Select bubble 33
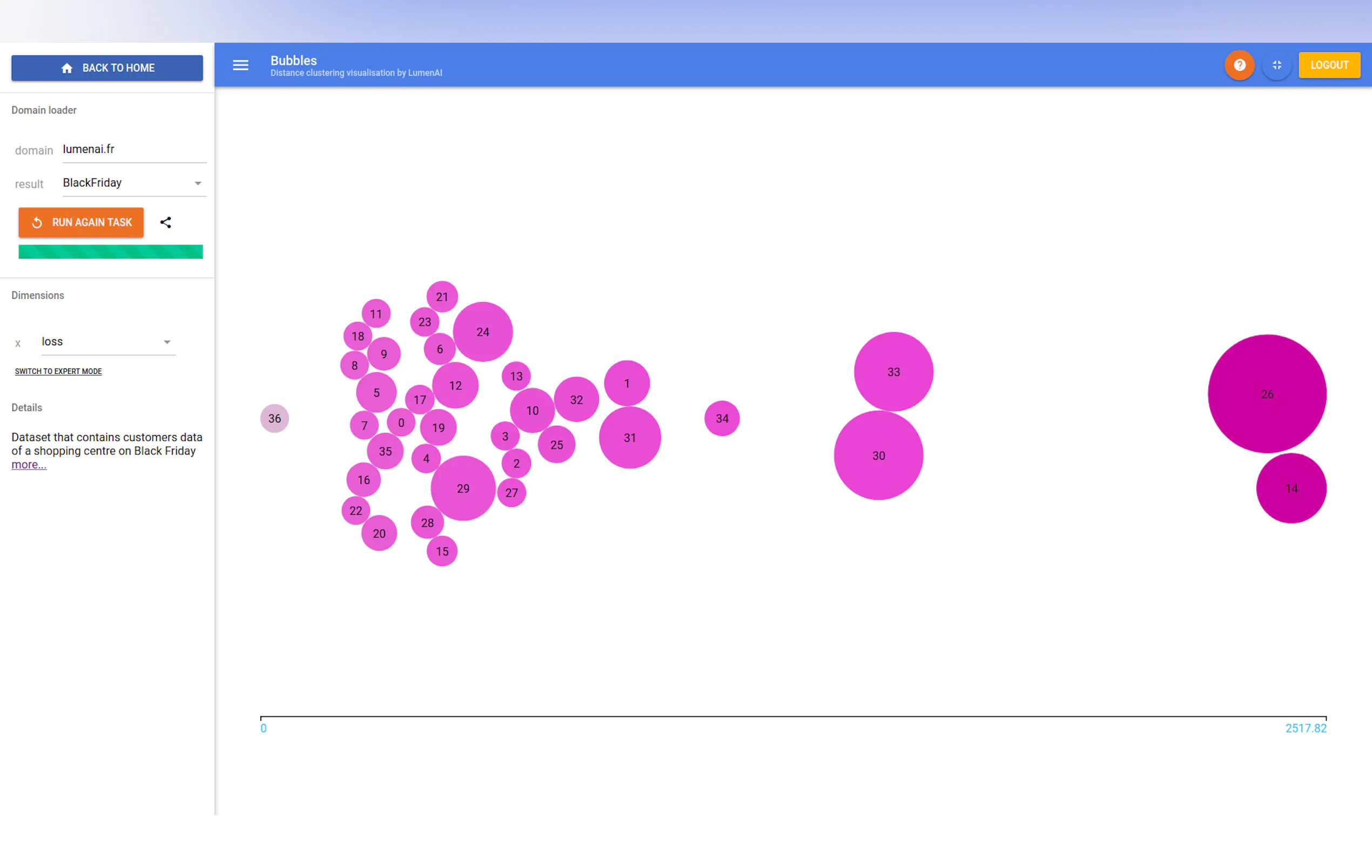Screen dimensions: 1372x858 893,372
